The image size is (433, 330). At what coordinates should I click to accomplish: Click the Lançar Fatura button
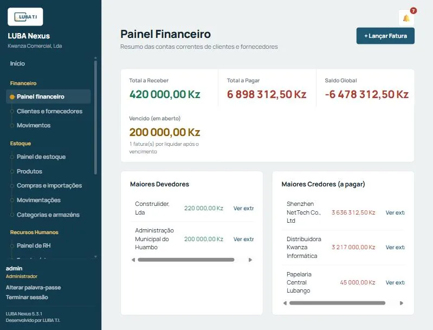tap(385, 36)
